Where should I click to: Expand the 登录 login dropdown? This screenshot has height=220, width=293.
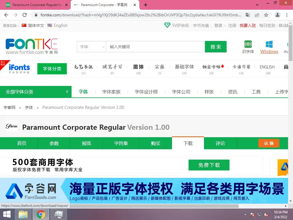coord(220,25)
